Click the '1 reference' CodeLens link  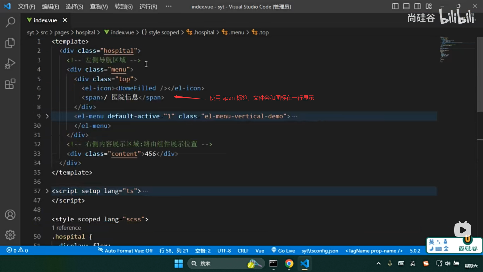[x=66, y=228]
